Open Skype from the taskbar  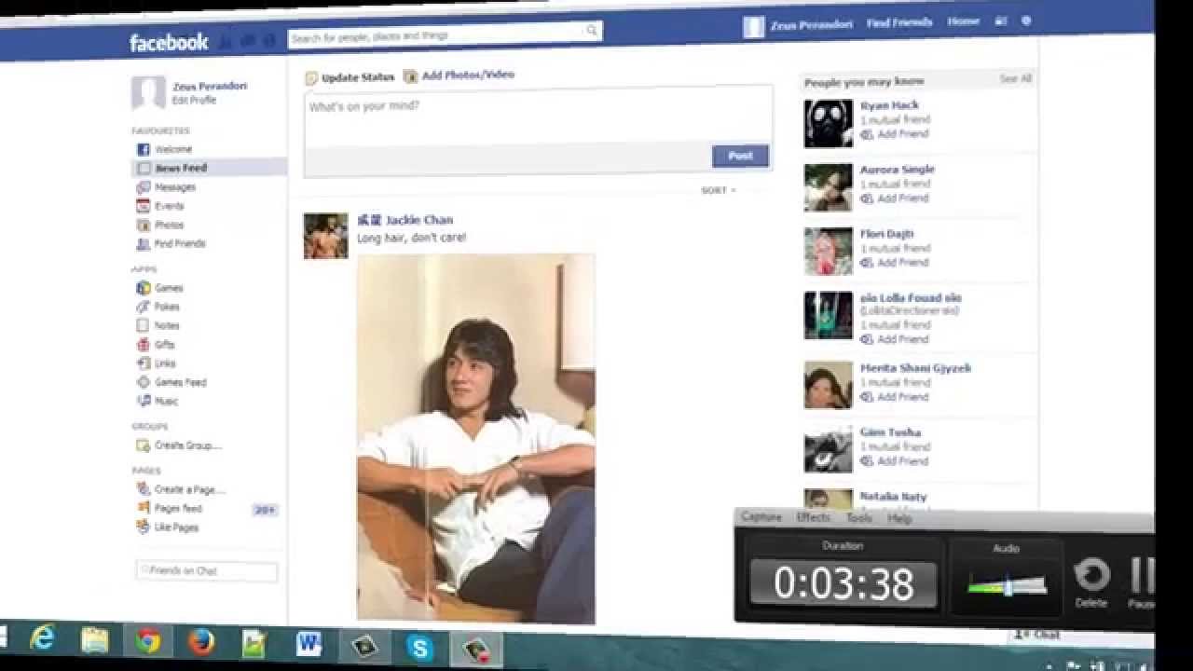pyautogui.click(x=420, y=647)
